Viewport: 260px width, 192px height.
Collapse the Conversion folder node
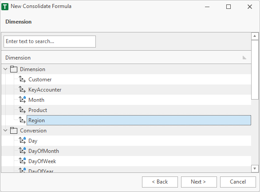click(5, 130)
